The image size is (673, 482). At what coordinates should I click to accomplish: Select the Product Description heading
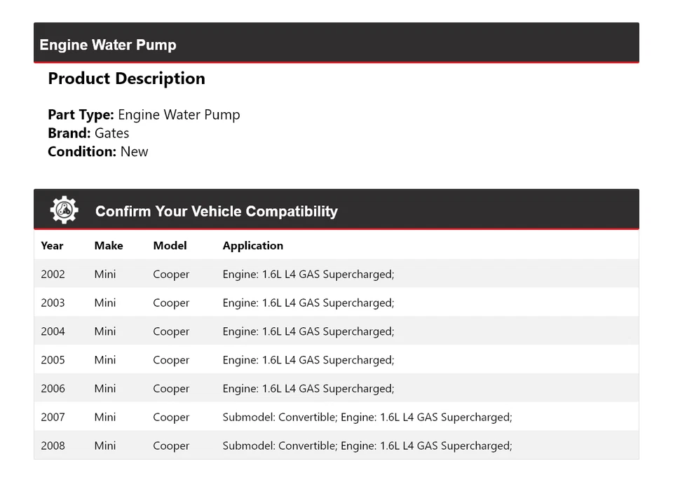[x=126, y=78]
